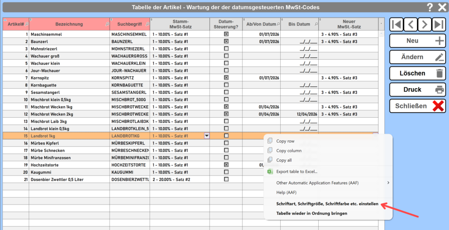Open MwSt-Satz dropdown in Landbrot 1kg row
The height and width of the screenshot is (230, 449).
[x=207, y=136]
